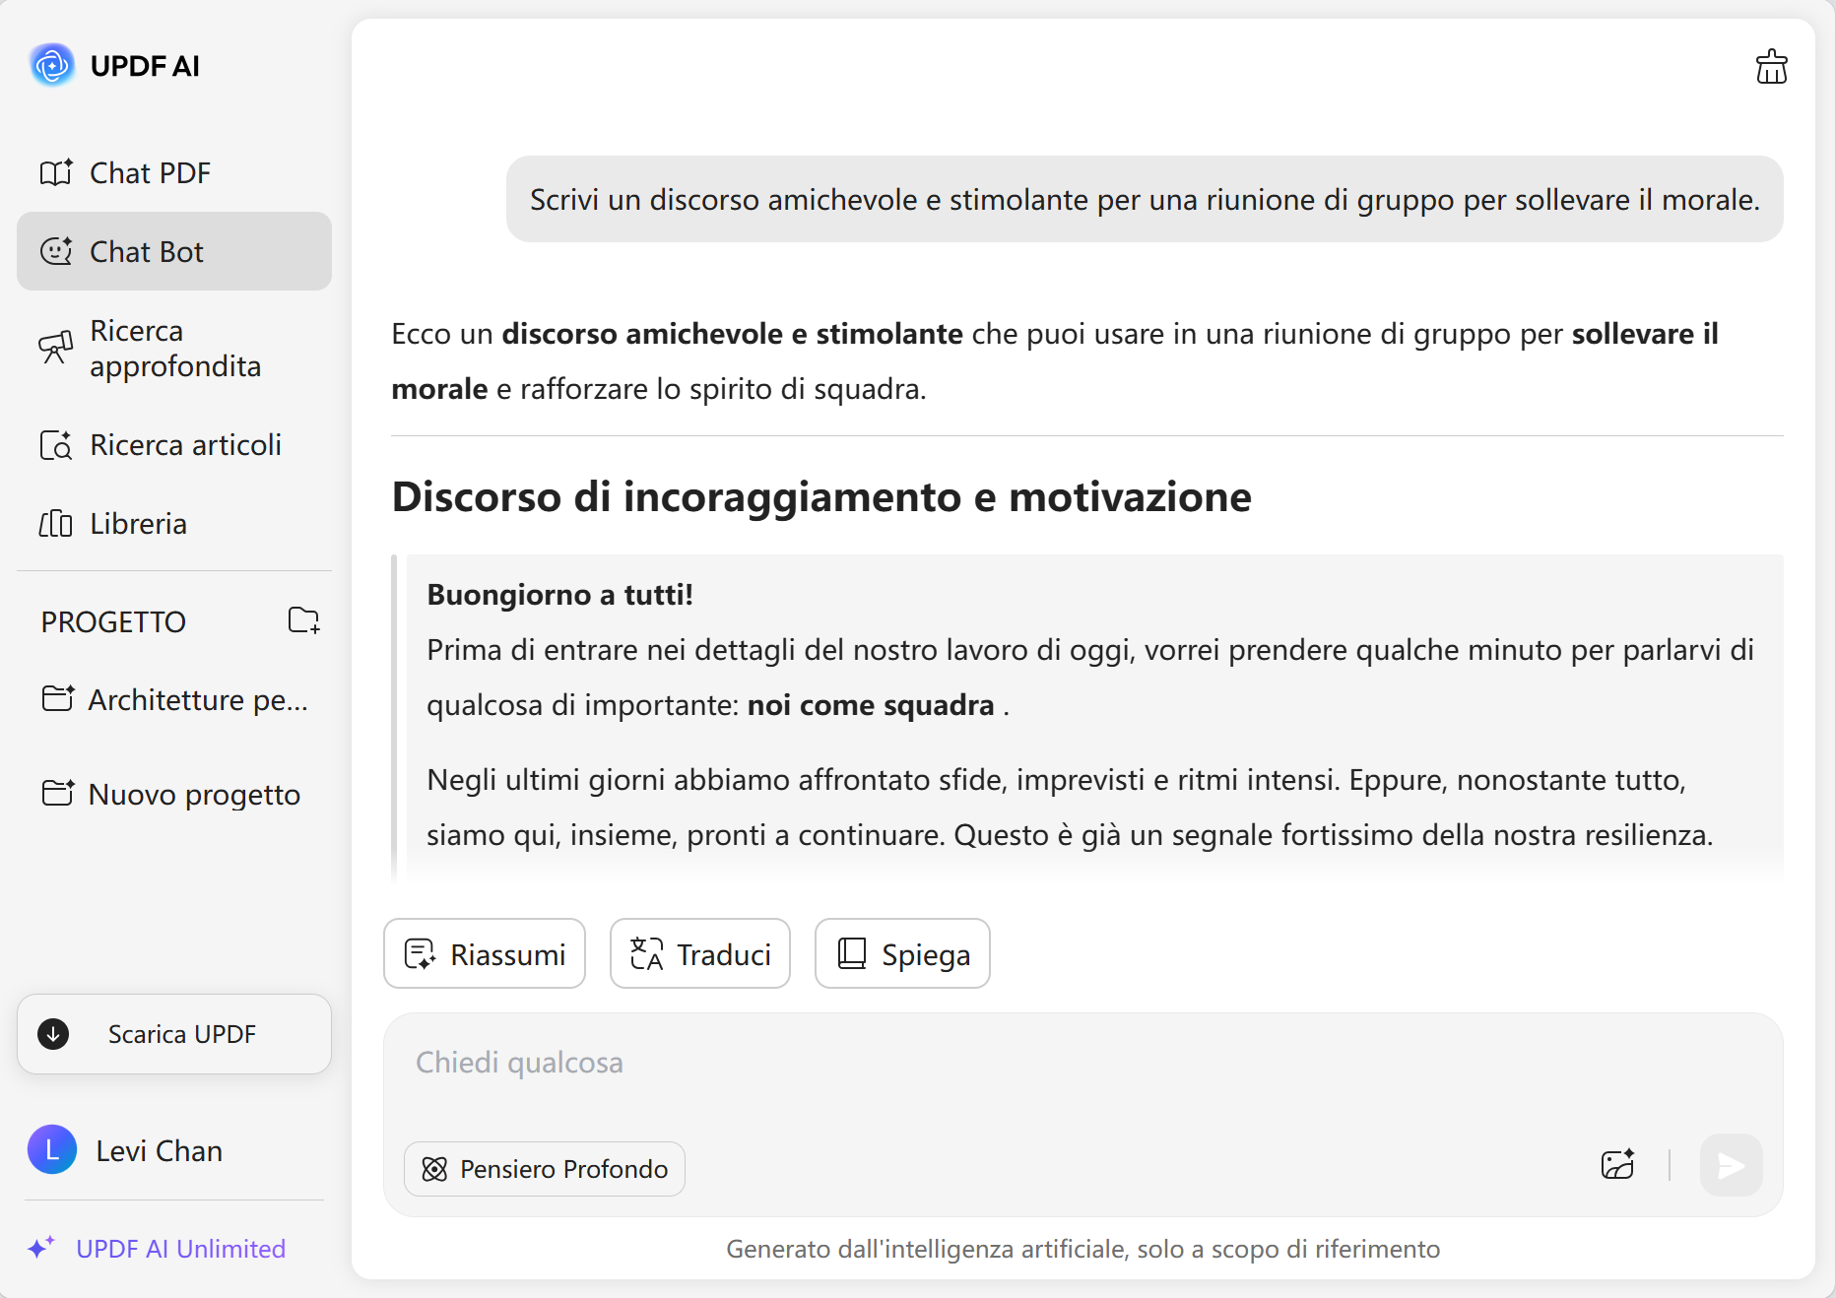Expand the PROGETTO section
The image size is (1836, 1298).
(x=112, y=621)
